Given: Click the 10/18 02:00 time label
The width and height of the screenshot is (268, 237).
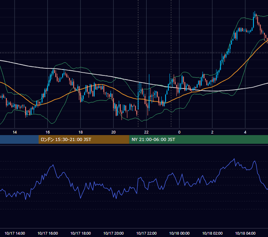Looking at the screenshot, I should (x=212, y=233).
